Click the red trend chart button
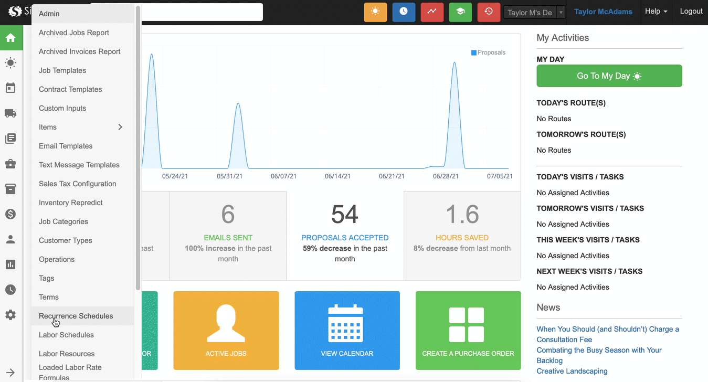 pos(432,12)
